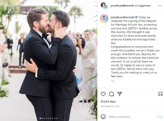Follow the @potus mention link

[146, 54]
